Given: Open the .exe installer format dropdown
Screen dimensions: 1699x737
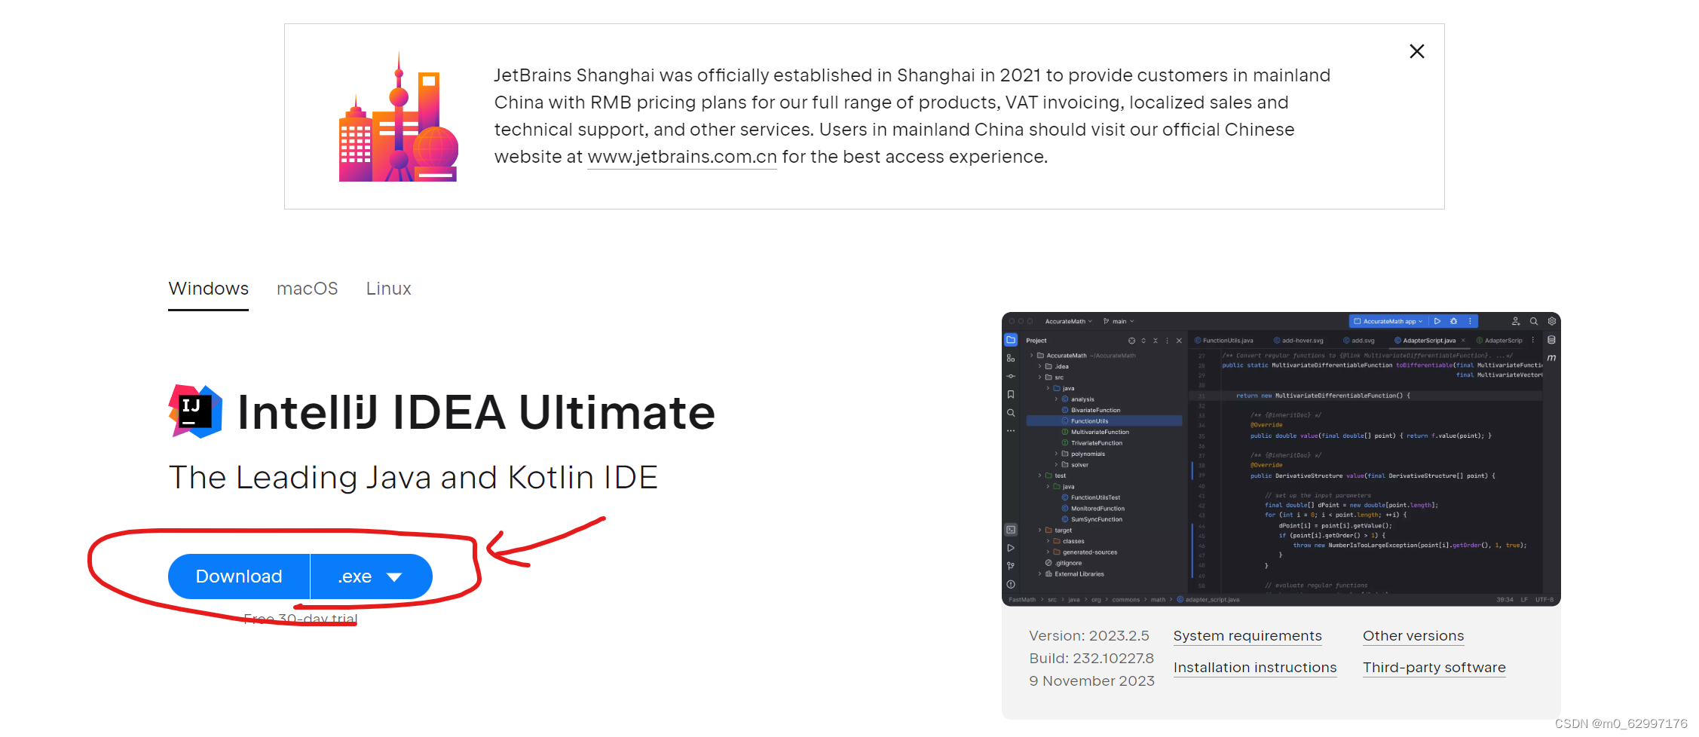Looking at the screenshot, I should [x=370, y=576].
